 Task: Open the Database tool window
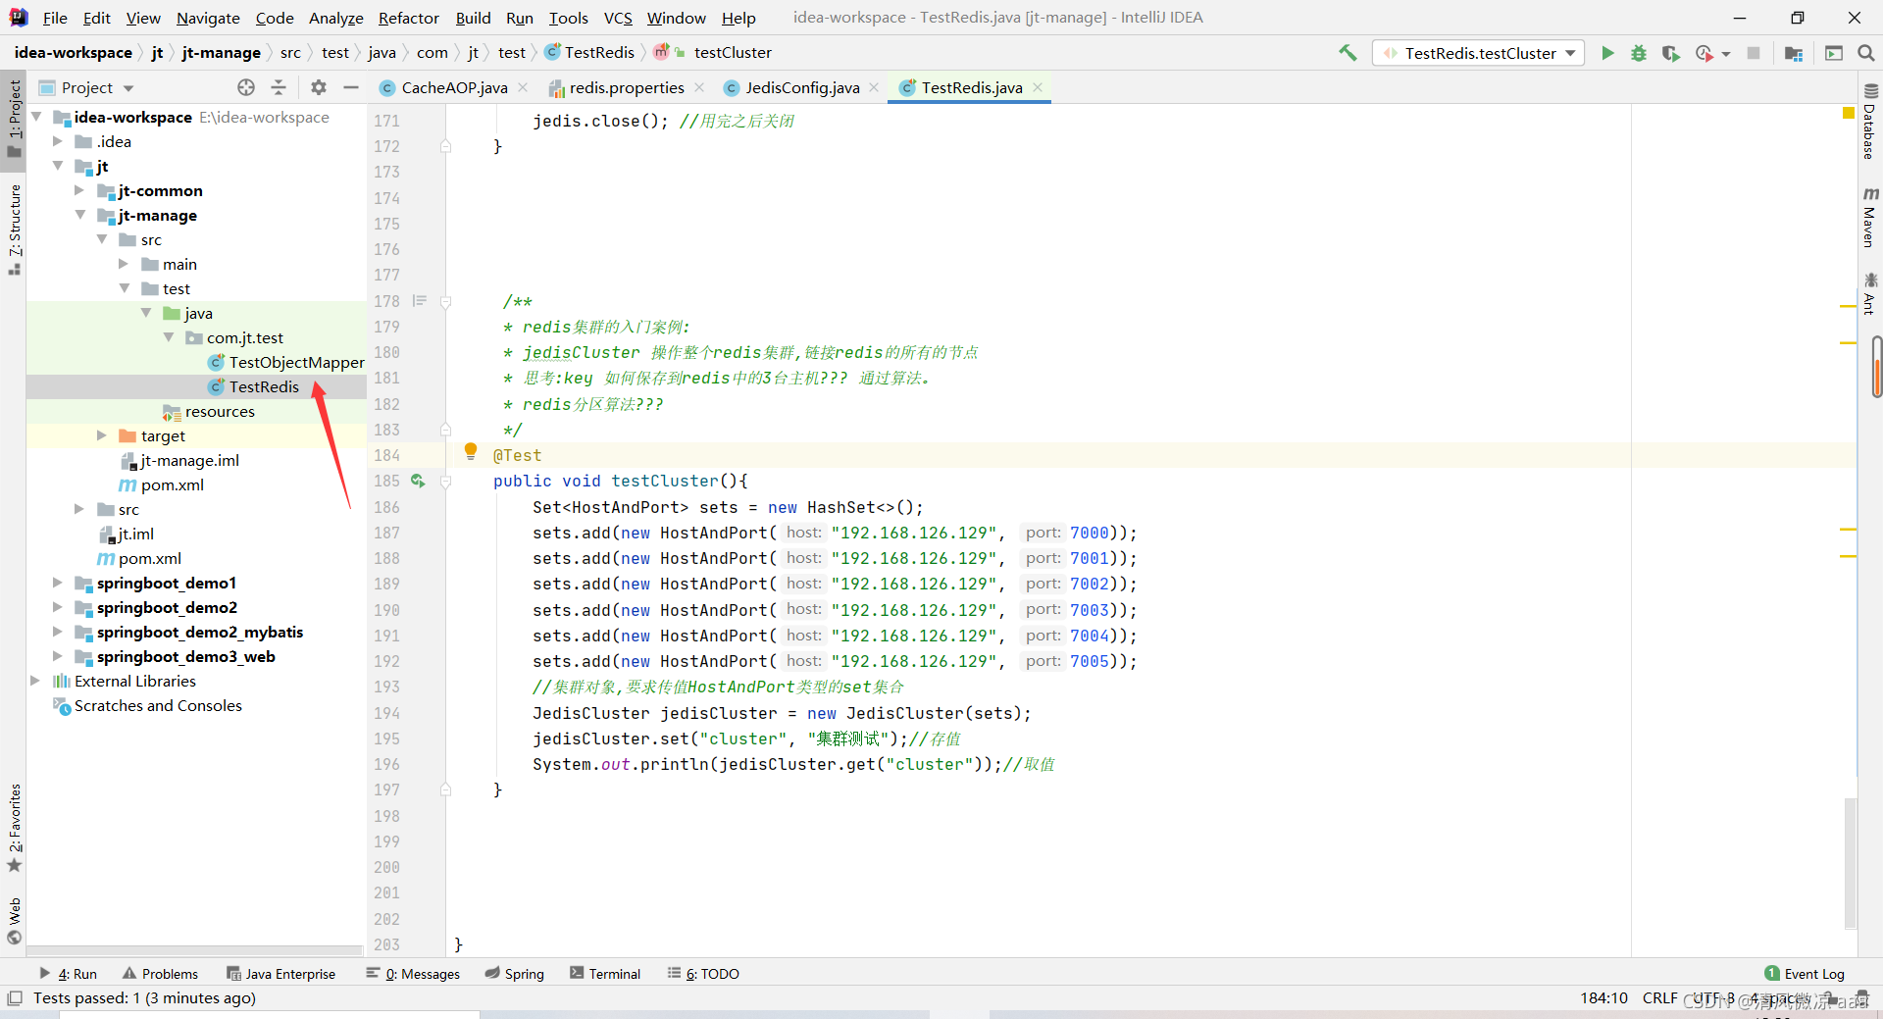[x=1870, y=123]
